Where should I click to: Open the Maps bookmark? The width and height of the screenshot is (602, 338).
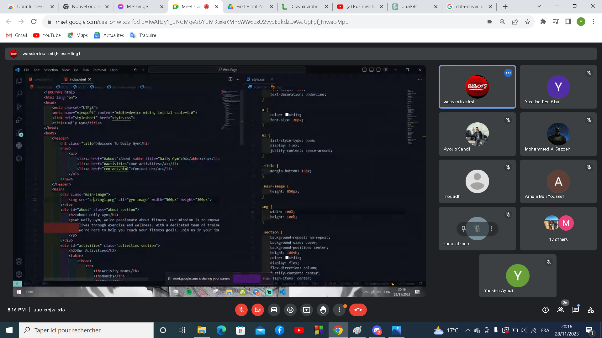tap(78, 35)
